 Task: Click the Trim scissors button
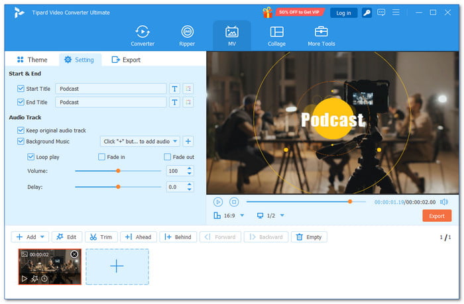tap(101, 237)
